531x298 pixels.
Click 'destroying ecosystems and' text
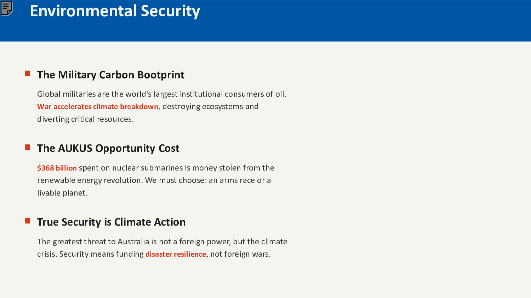pos(210,107)
